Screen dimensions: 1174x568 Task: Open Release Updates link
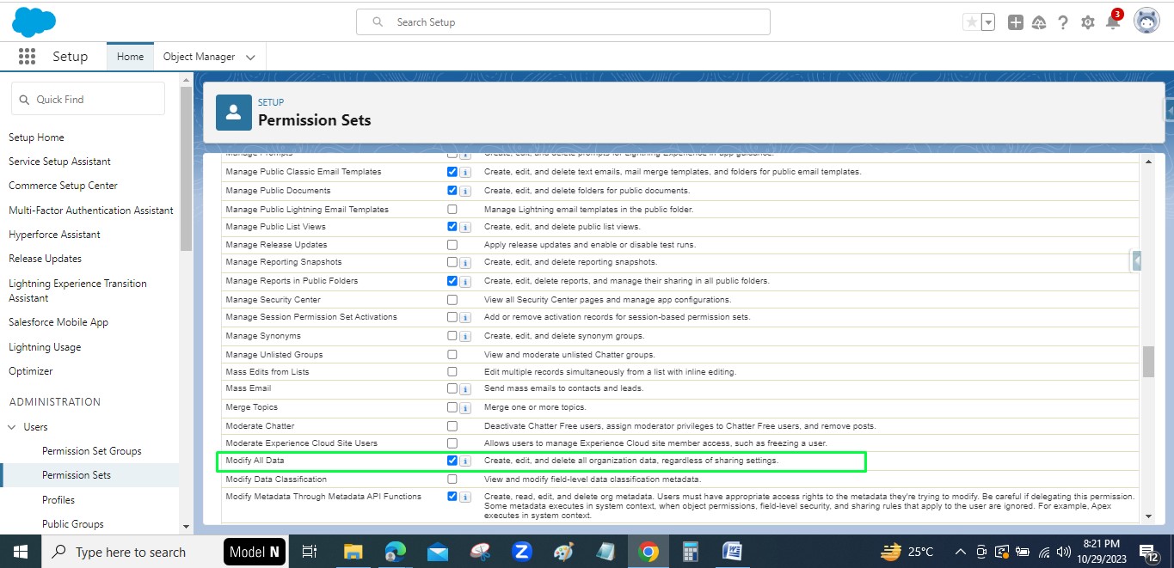45,259
